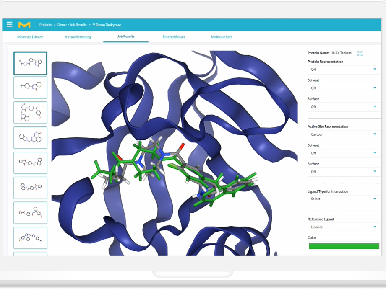Go to Projects in the breadcrumb

click(46, 25)
